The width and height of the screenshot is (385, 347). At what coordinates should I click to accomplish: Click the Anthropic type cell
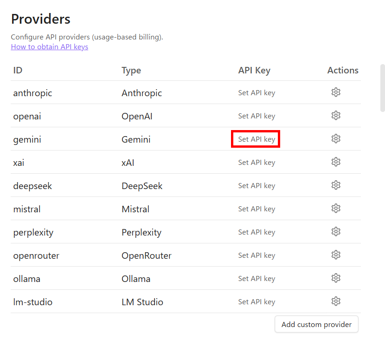141,93
